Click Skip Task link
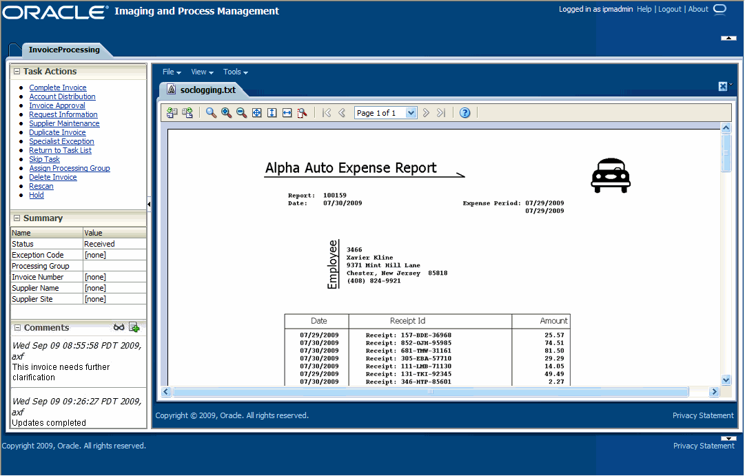Viewport: 745px width, 476px height. (45, 159)
